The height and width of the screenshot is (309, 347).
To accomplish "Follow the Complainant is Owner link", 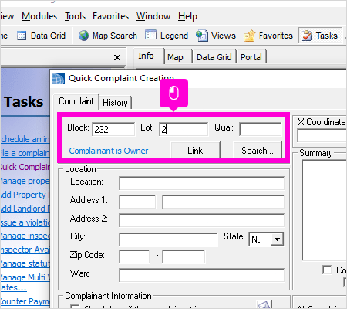I will 109,151.
